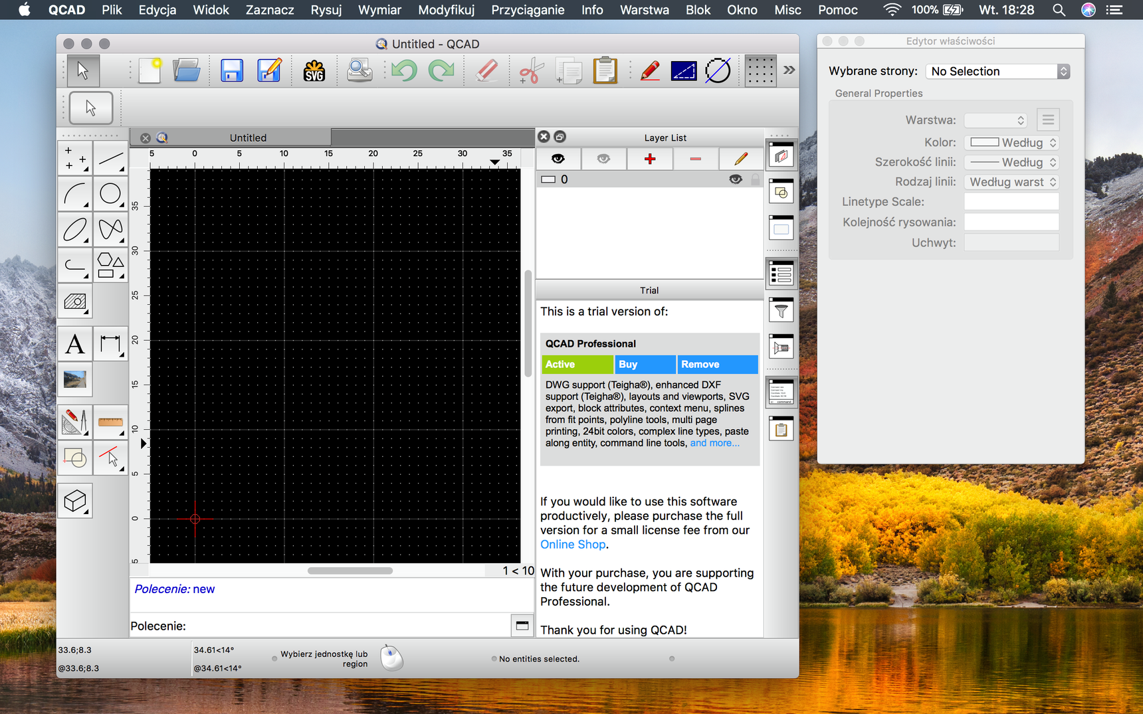Open the Szerokość linii dropdown
Screen dimensions: 1143x714
pyautogui.click(x=1011, y=162)
